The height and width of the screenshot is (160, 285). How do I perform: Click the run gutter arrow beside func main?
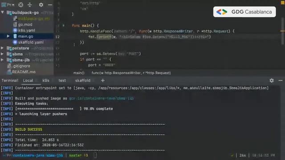(x=63, y=25)
